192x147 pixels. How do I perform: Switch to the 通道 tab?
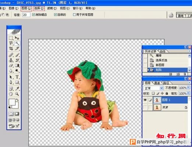(x=157, y=83)
